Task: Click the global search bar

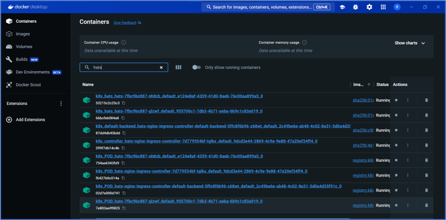Action: coord(268,7)
